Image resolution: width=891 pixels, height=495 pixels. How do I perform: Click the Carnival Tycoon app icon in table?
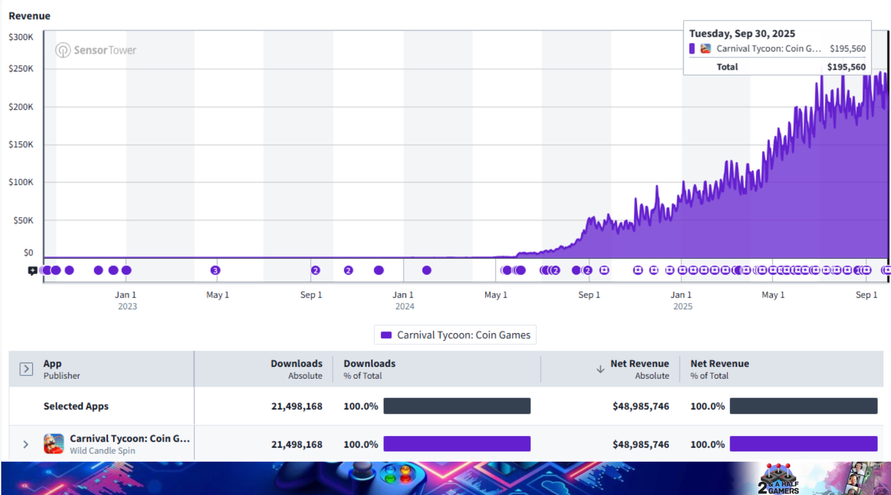pos(54,444)
